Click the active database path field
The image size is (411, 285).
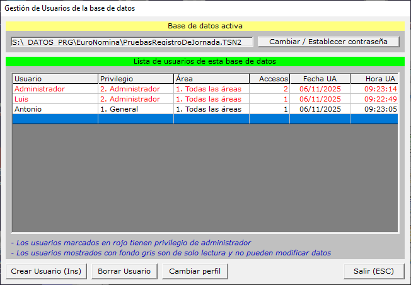[132, 42]
